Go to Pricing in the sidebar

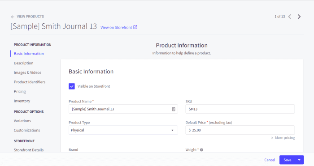(x=20, y=91)
